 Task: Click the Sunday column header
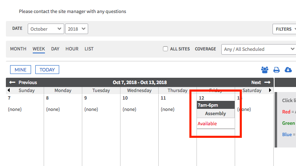[26, 90]
